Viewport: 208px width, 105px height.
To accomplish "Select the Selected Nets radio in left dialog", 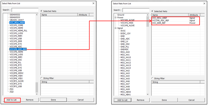I will pyautogui.click(x=41, y=11).
